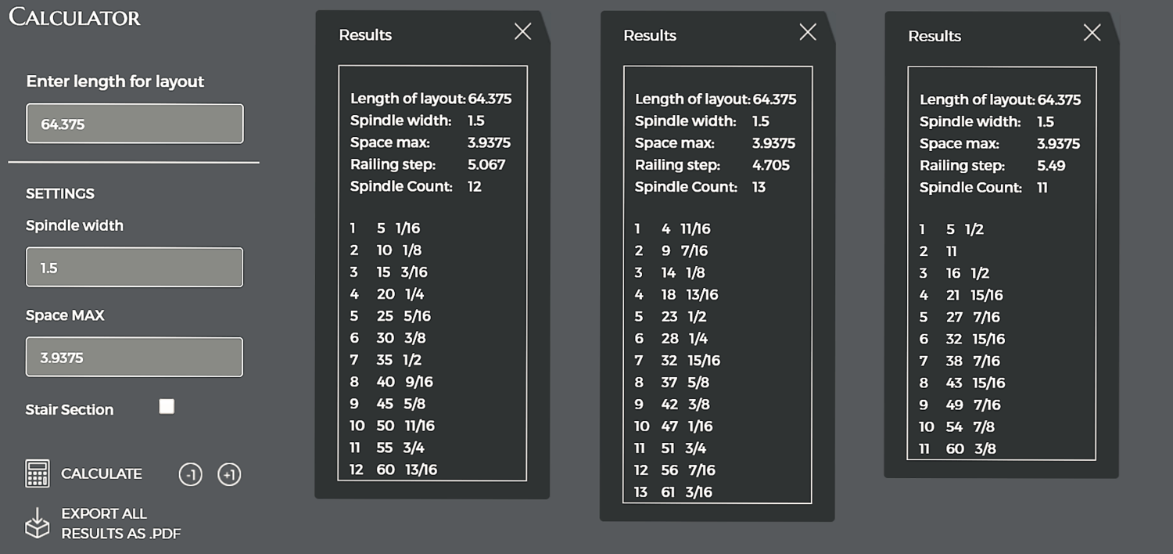The image size is (1173, 554).
Task: Close the 12-spindle results panel
Action: coord(522,31)
